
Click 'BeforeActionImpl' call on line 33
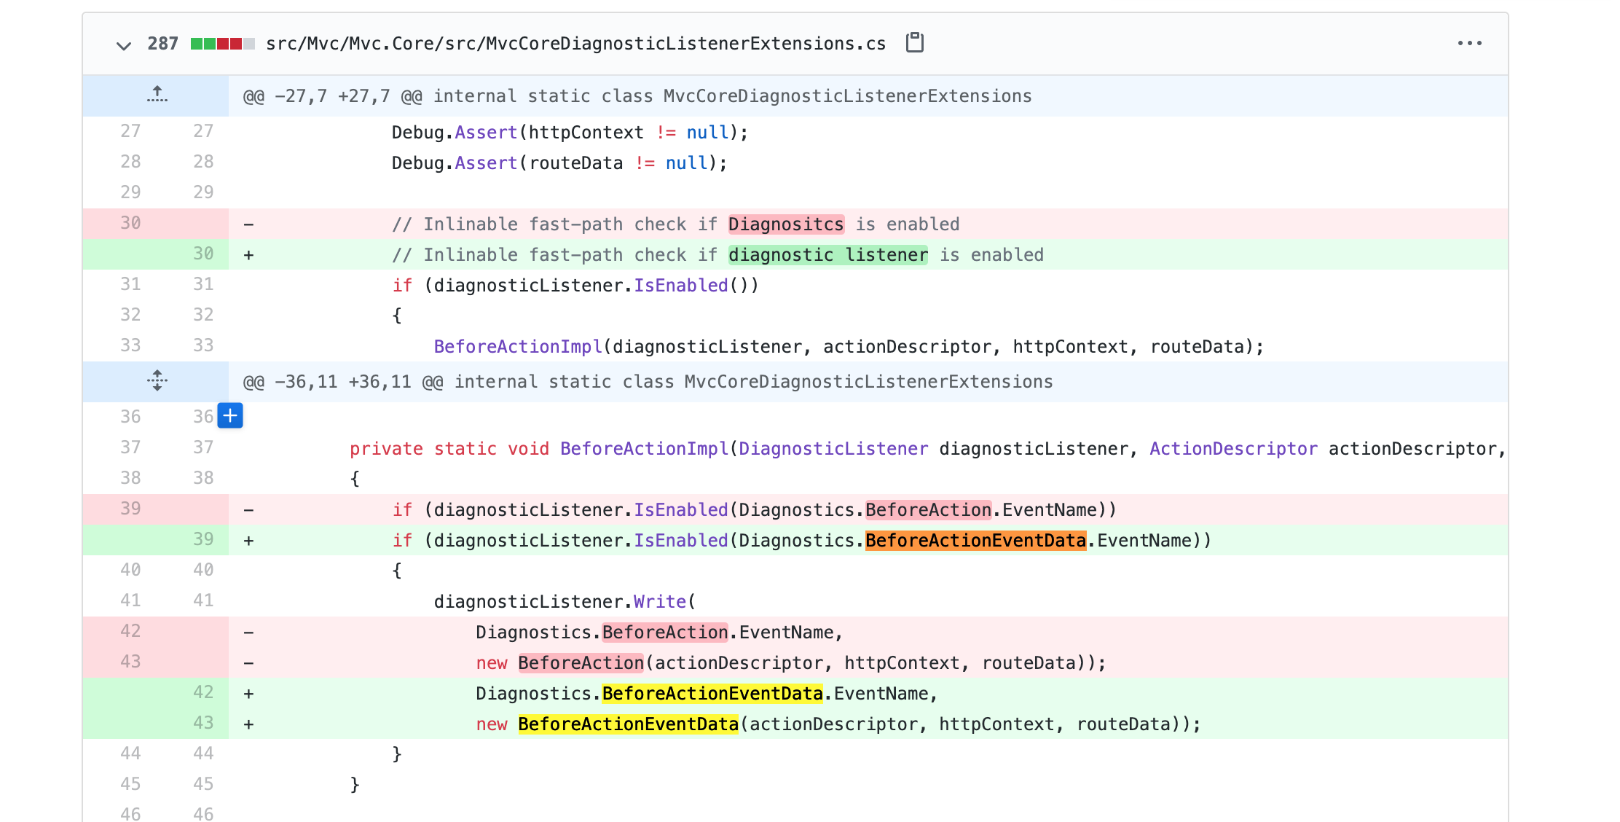[518, 347]
